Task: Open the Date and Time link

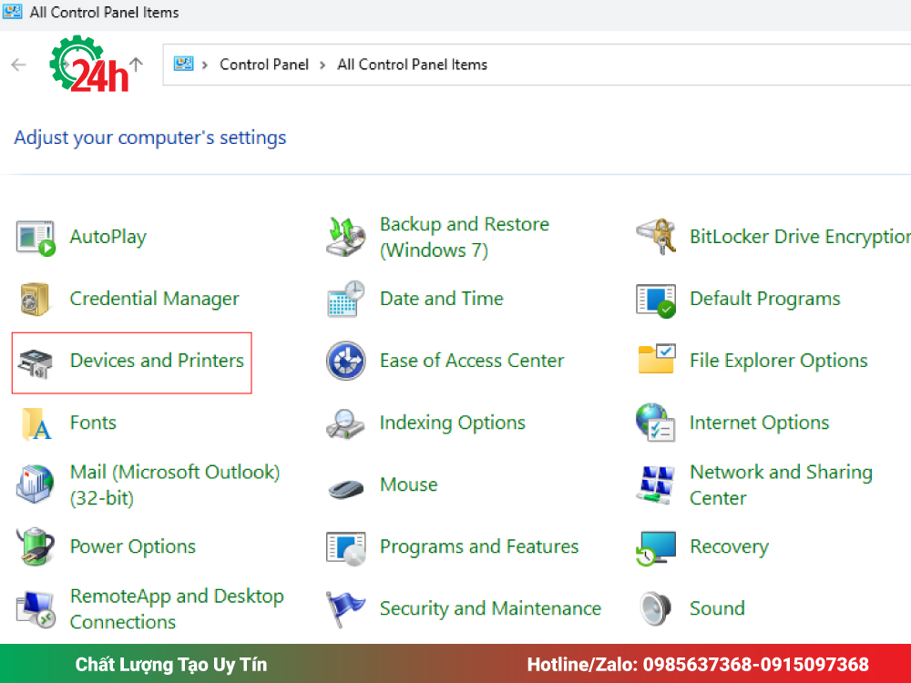Action: click(x=442, y=299)
